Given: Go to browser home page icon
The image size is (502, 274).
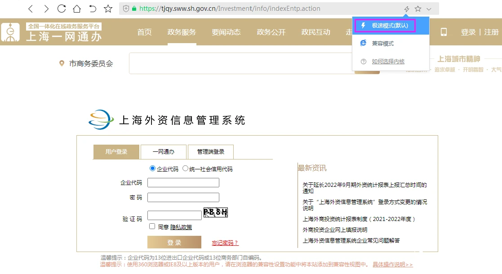Looking at the screenshot, I should pyautogui.click(x=77, y=9).
